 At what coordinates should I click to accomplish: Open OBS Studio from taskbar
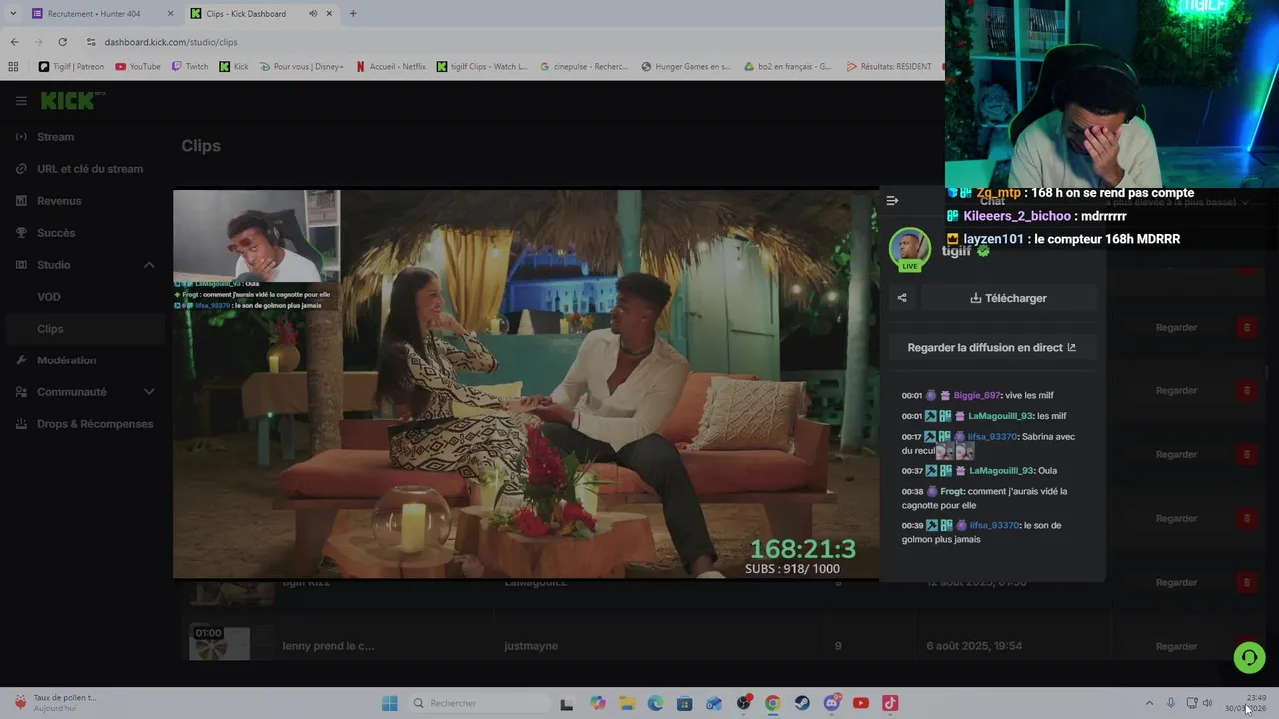[743, 703]
